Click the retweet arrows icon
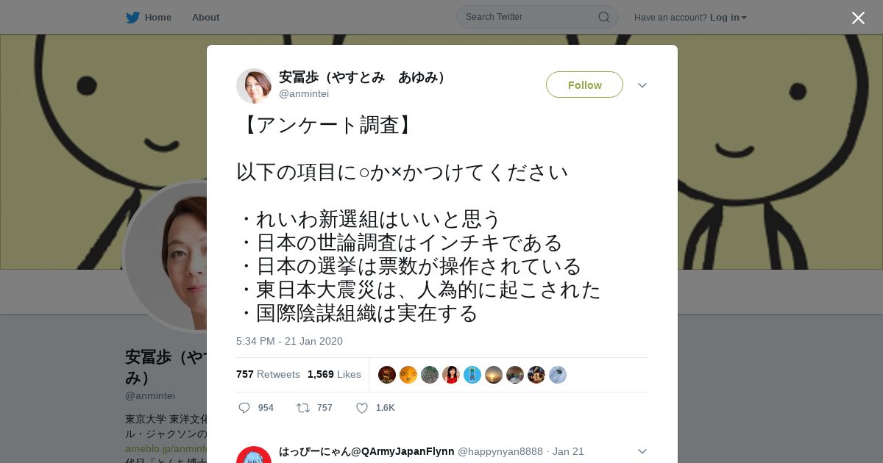The width and height of the screenshot is (883, 463). coord(302,408)
